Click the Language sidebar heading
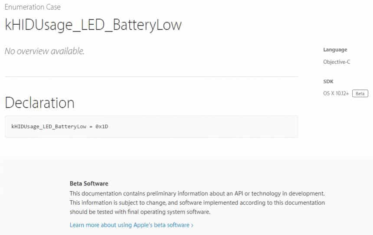 335,50
